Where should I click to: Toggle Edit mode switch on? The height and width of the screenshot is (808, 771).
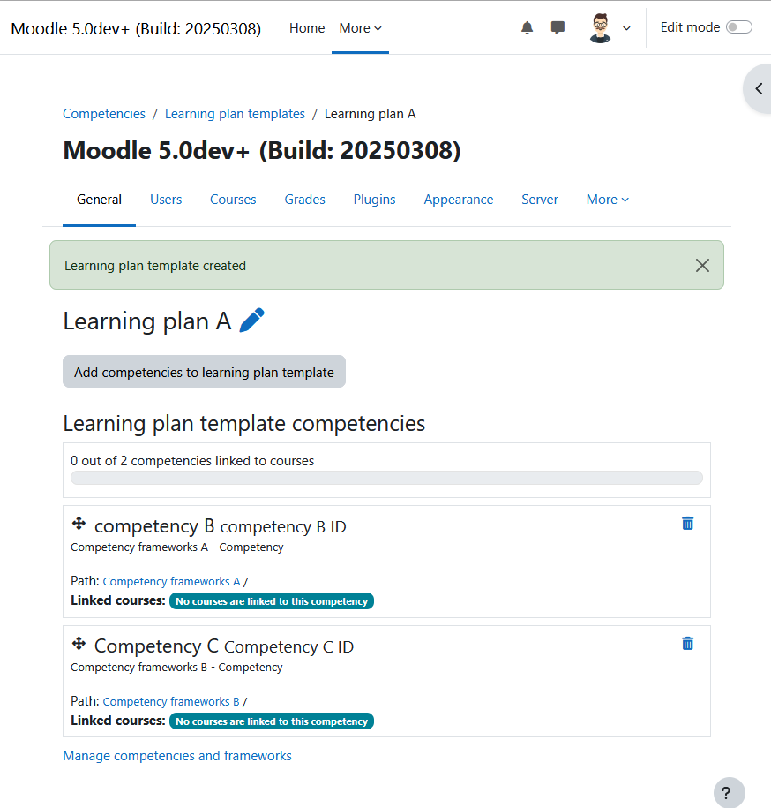[739, 27]
